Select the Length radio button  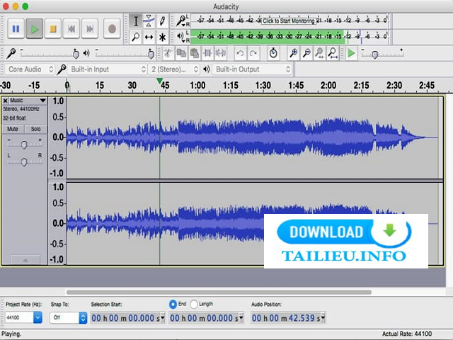tap(194, 304)
